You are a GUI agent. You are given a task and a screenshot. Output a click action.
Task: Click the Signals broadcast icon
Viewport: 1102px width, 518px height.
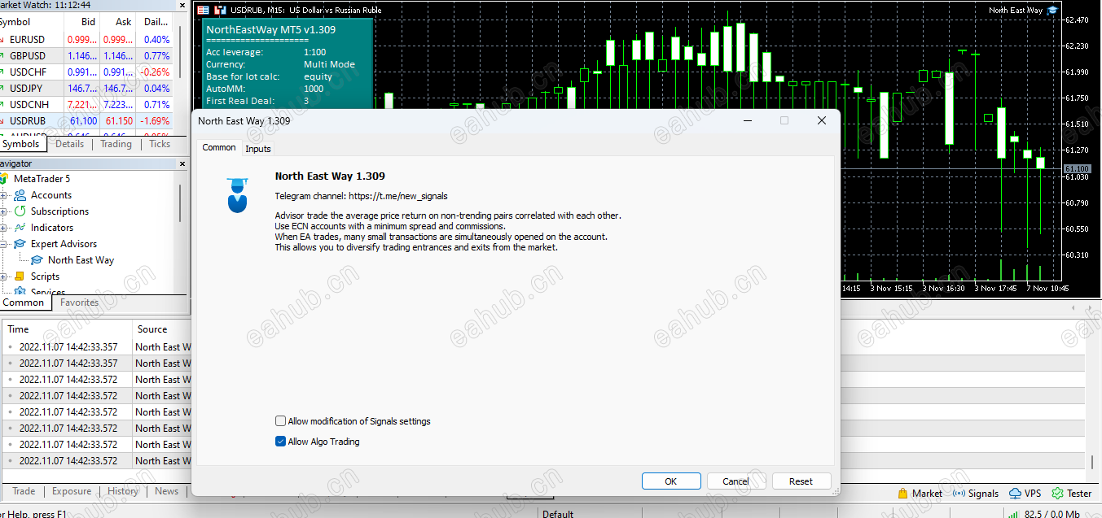coord(959,494)
